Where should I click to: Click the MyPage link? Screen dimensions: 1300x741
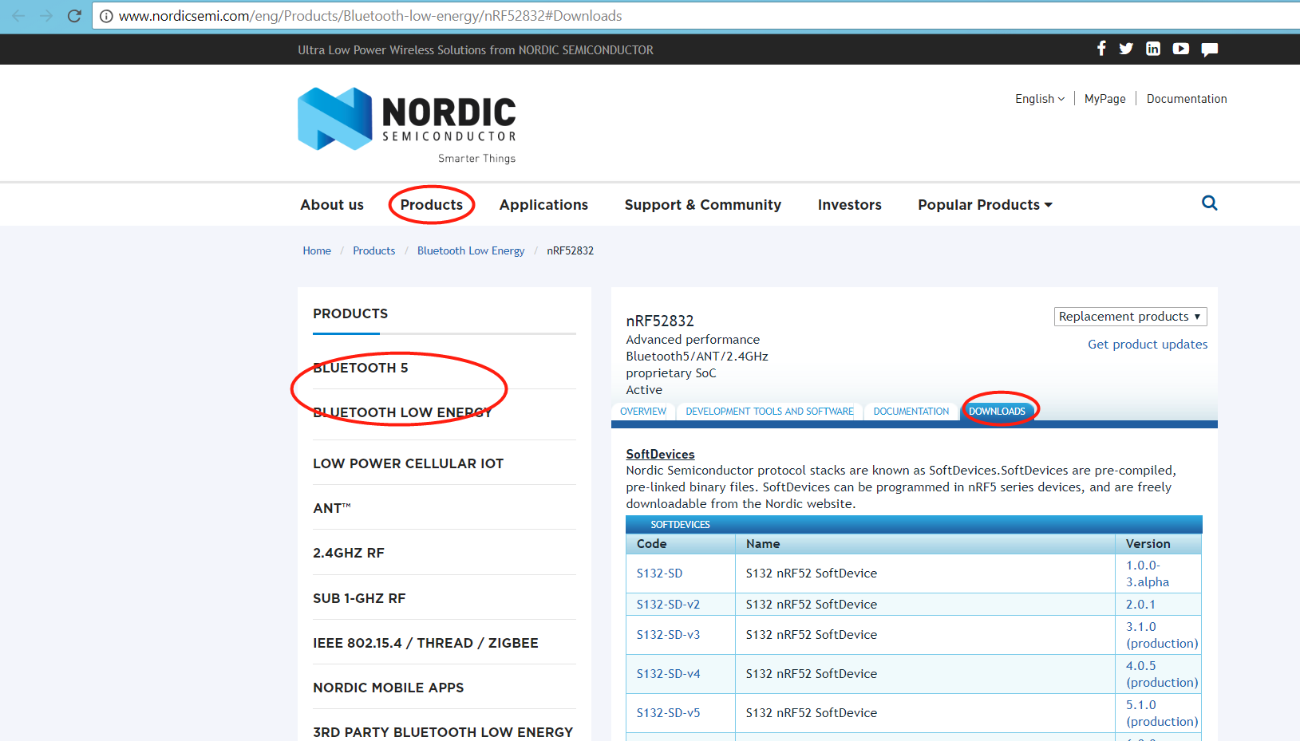click(x=1105, y=99)
